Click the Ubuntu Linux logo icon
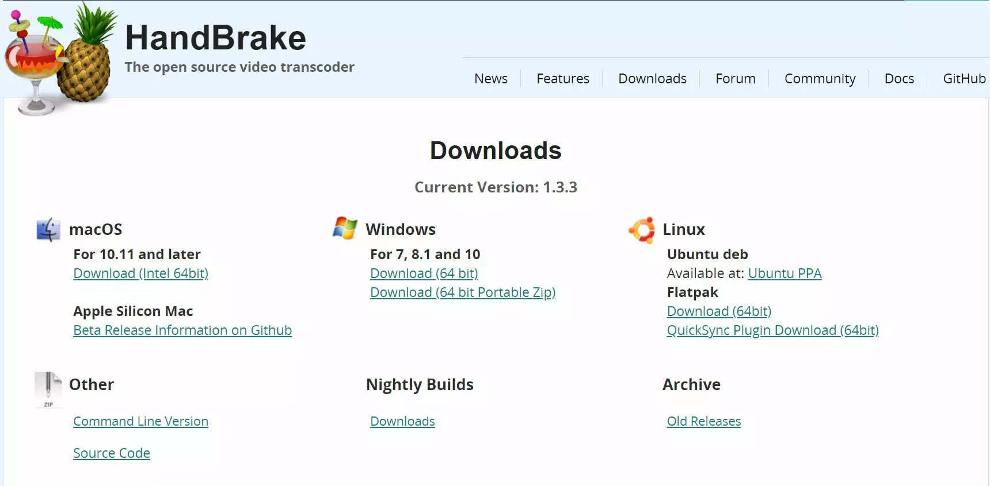Image resolution: width=990 pixels, height=486 pixels. (642, 230)
